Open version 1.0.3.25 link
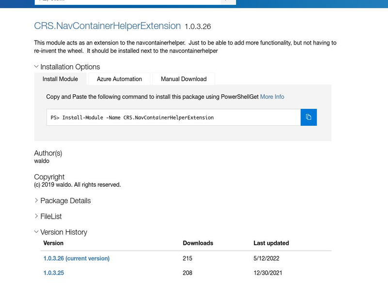388x283 pixels. (x=54, y=273)
